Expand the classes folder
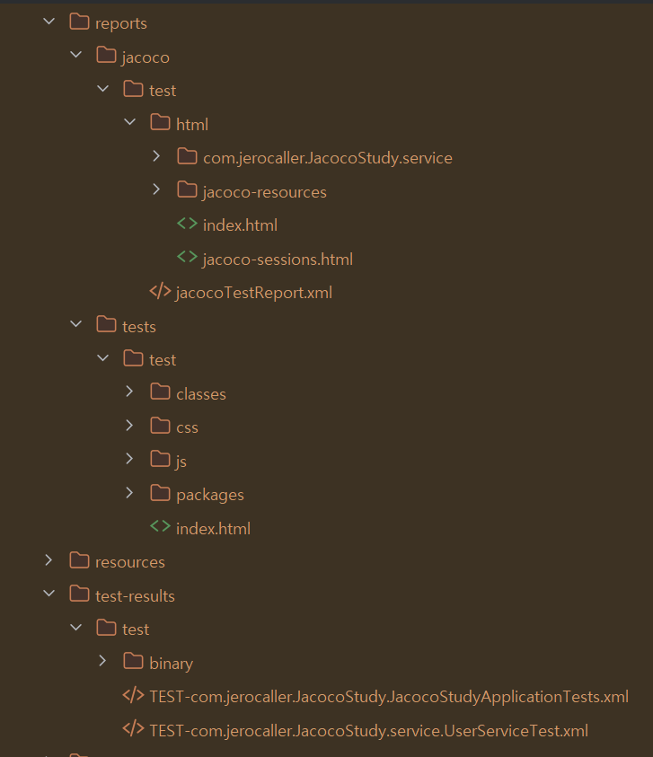The height and width of the screenshot is (757, 653). [x=129, y=393]
